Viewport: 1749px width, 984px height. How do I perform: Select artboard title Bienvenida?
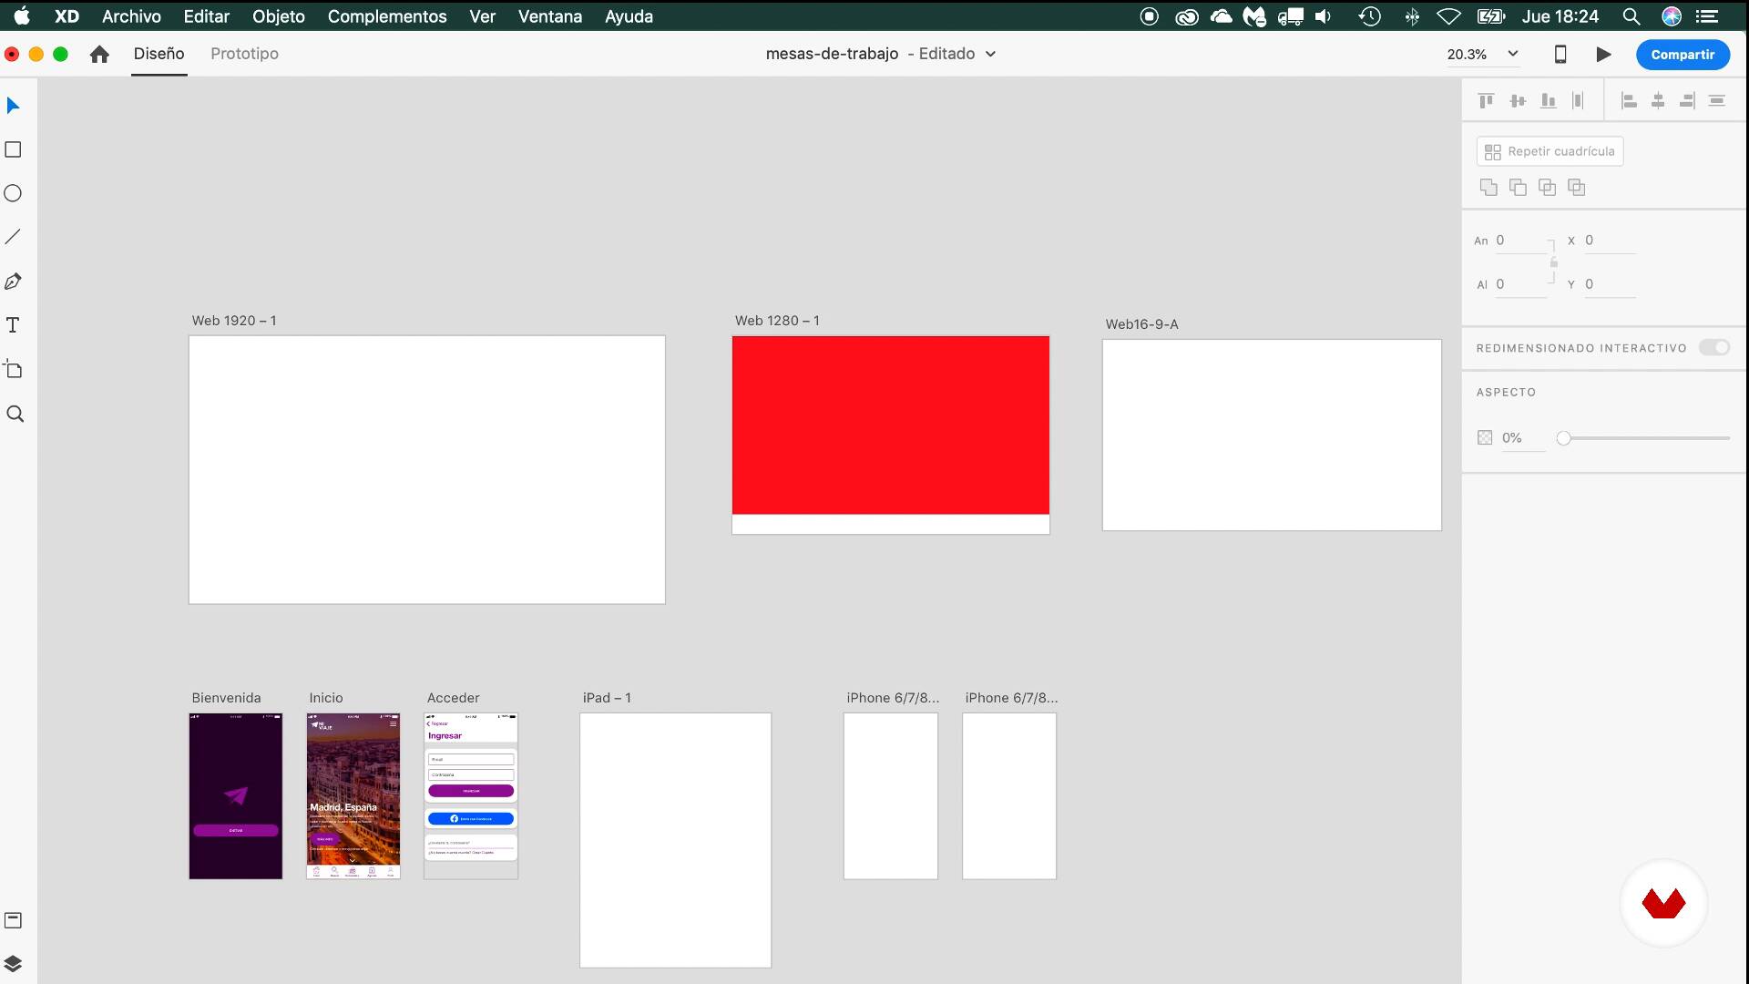(x=226, y=698)
